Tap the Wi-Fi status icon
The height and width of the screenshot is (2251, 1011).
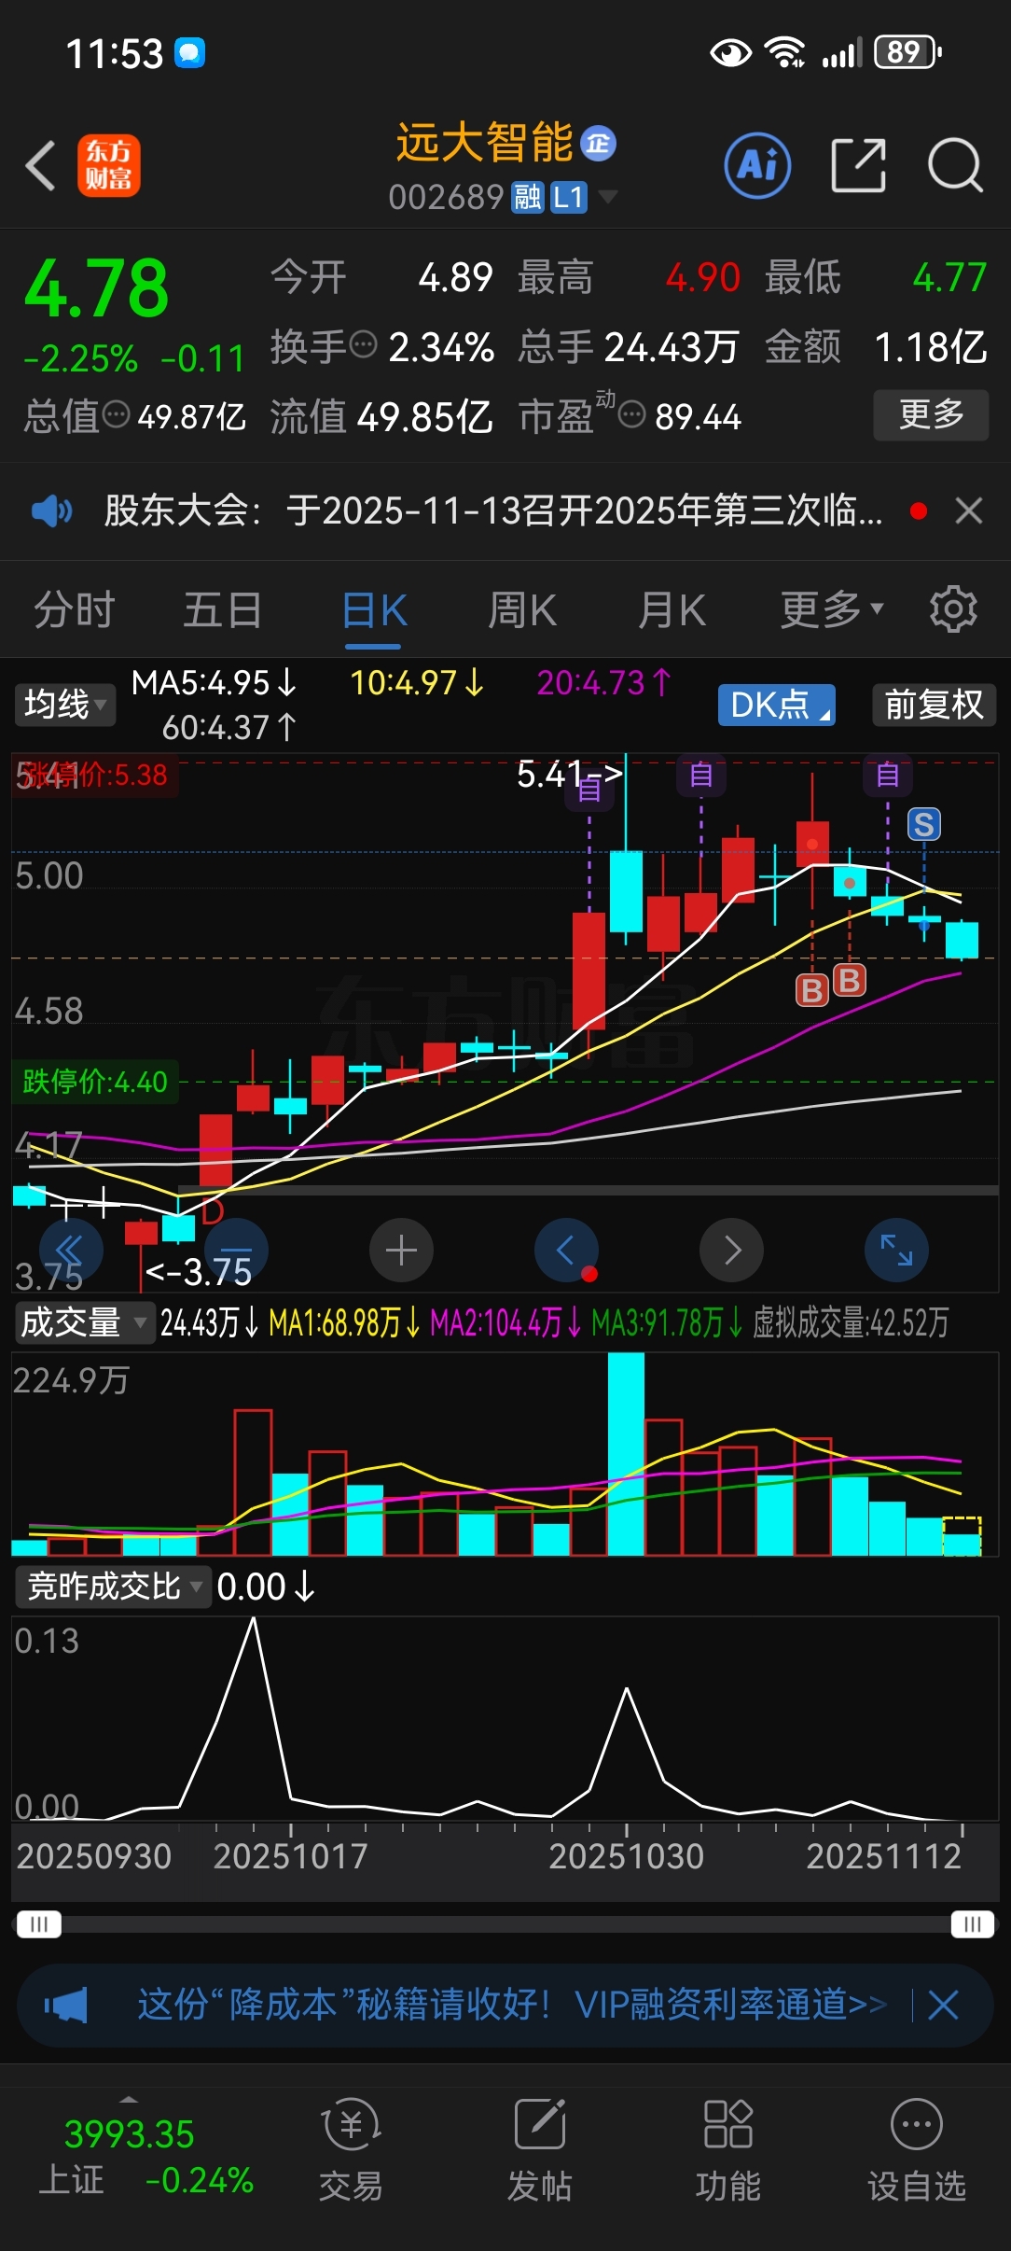pos(785,53)
